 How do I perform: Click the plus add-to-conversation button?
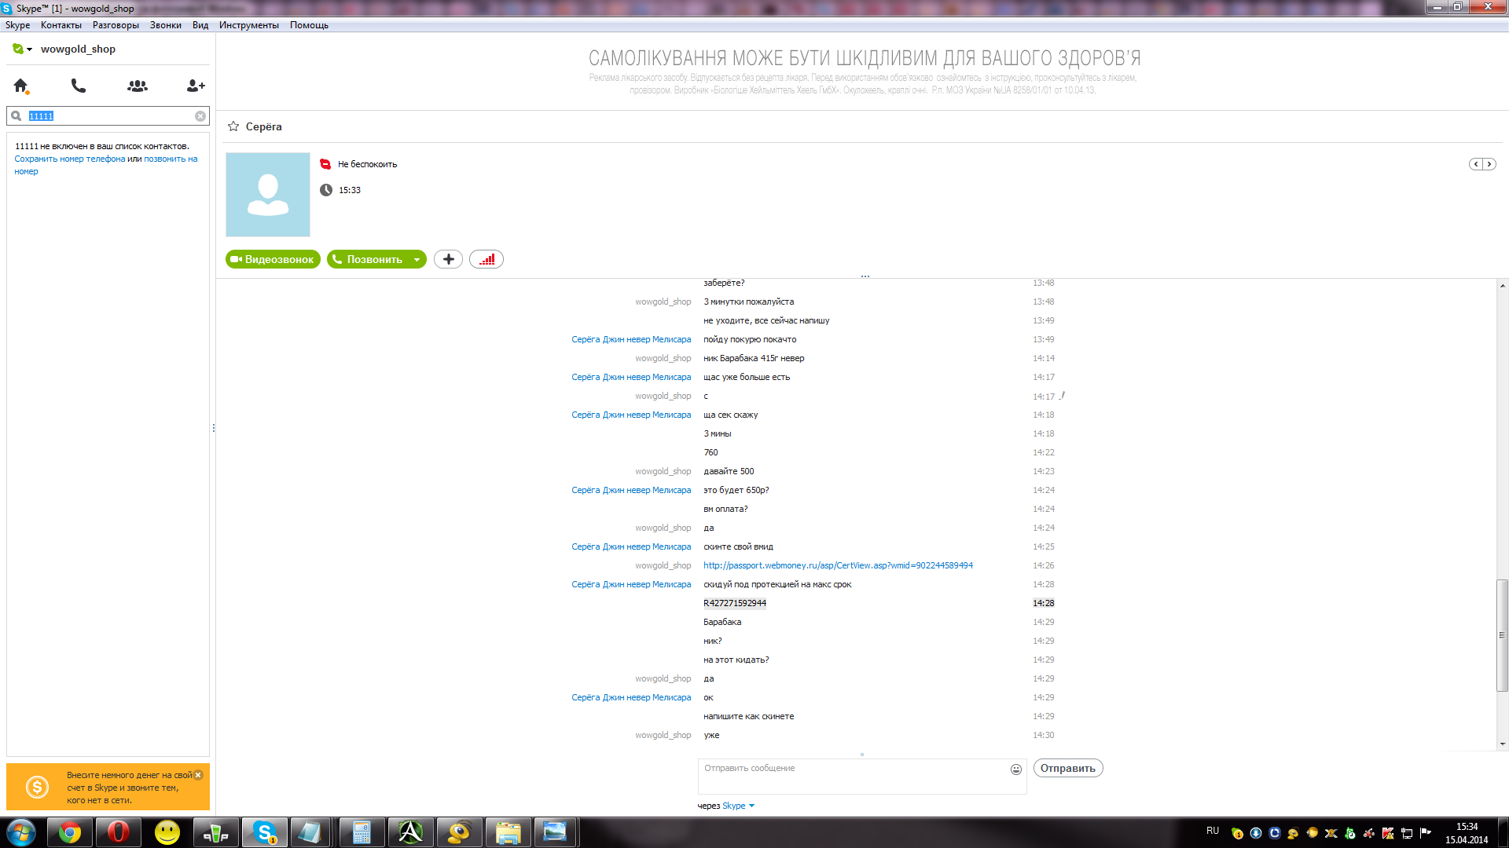448,259
